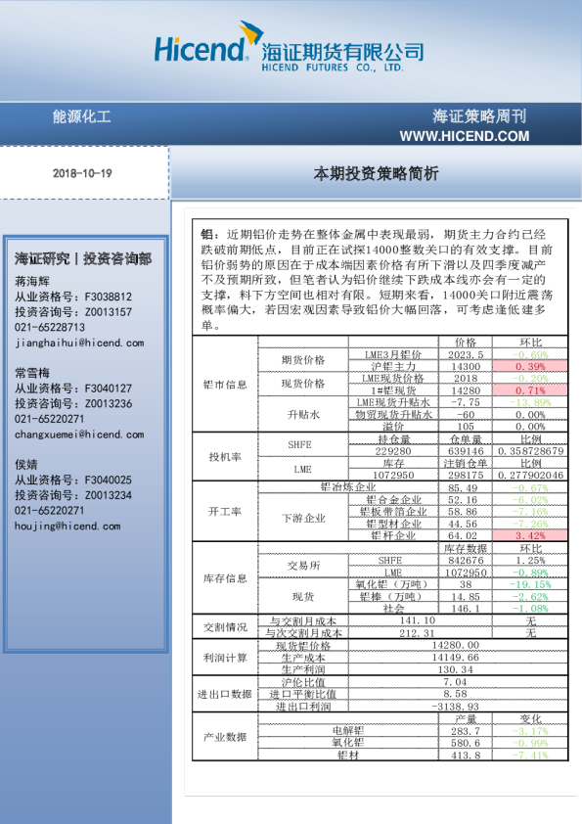
Task: Click email houjing@hicend.com
Action: click(x=67, y=526)
